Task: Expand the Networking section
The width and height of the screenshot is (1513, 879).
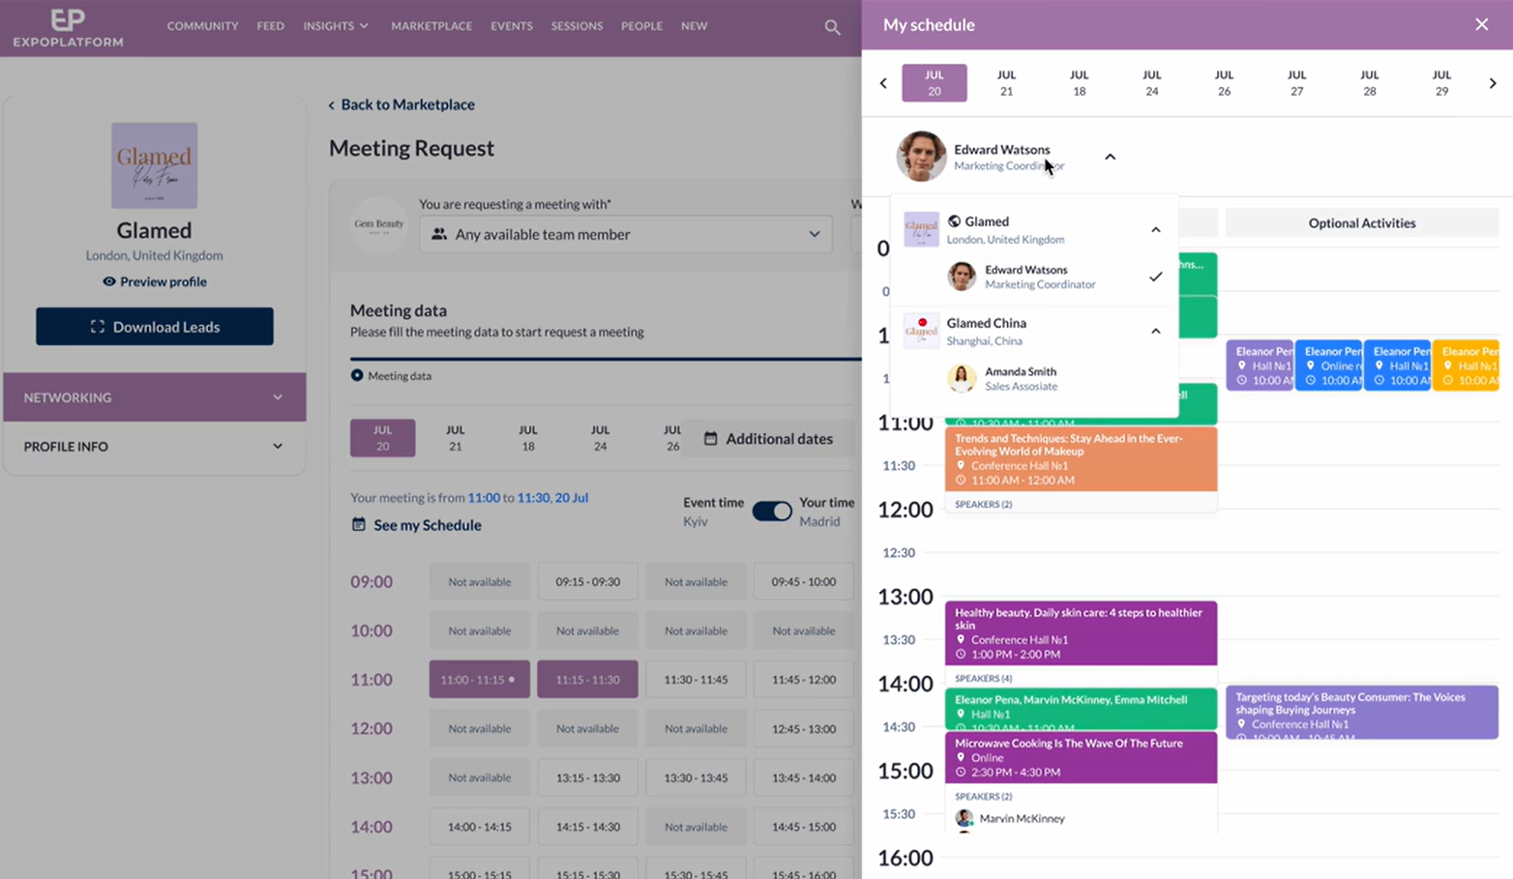Action: 155,397
